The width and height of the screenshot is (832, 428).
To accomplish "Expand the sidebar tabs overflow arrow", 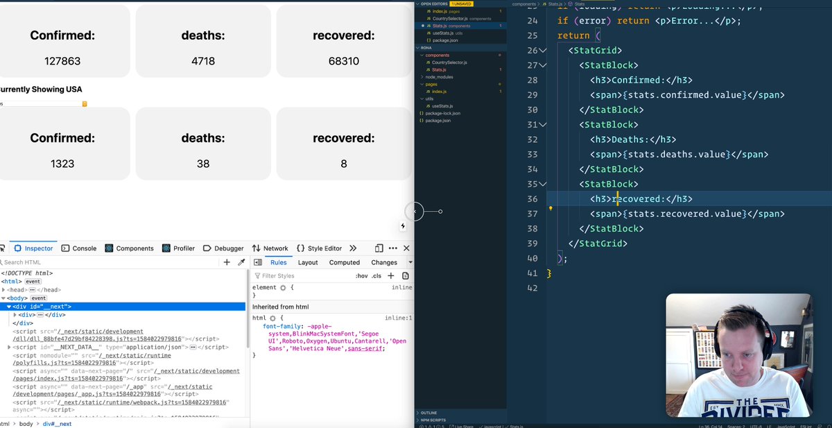I will pos(410,262).
